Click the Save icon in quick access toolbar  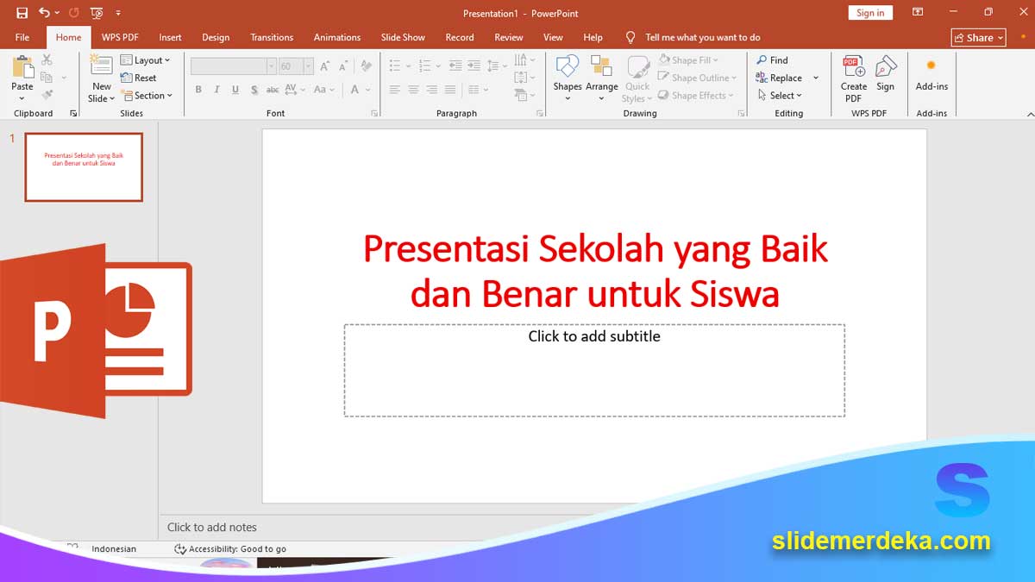click(x=22, y=13)
